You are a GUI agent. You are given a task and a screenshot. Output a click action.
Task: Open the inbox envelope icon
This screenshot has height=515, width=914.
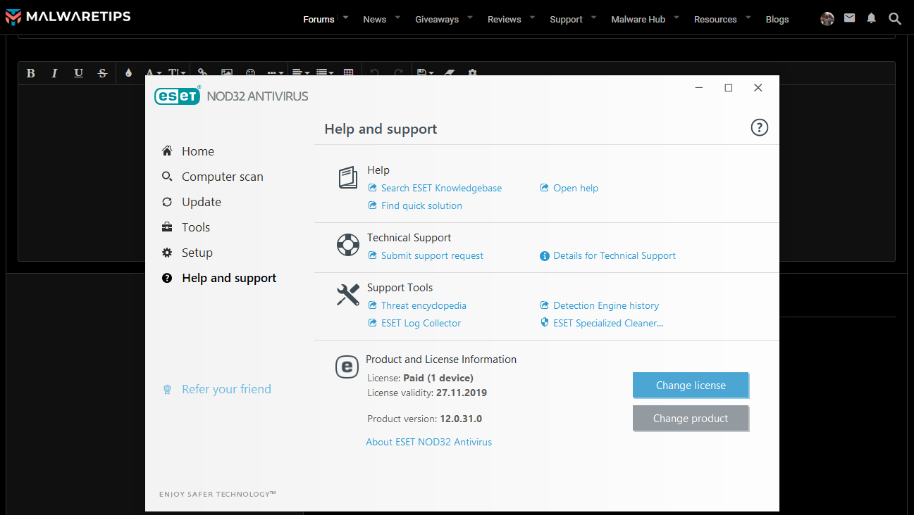point(850,18)
